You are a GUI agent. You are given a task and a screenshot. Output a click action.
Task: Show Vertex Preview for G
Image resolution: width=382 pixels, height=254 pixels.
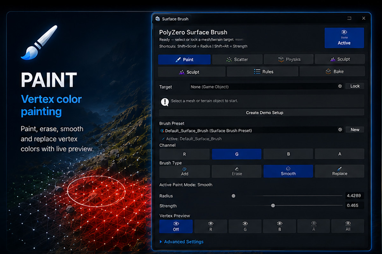[245, 226]
